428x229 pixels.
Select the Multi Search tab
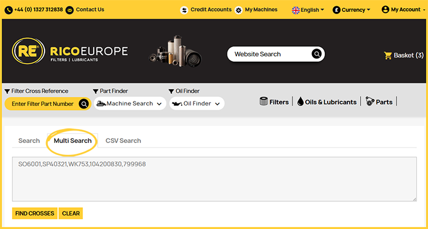coord(72,141)
